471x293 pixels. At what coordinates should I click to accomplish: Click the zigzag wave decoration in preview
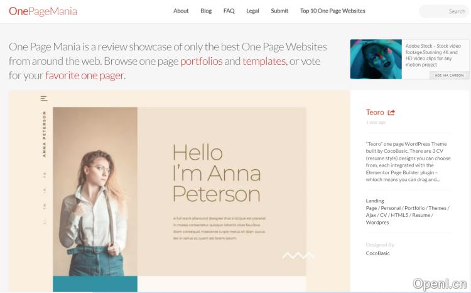(298, 255)
